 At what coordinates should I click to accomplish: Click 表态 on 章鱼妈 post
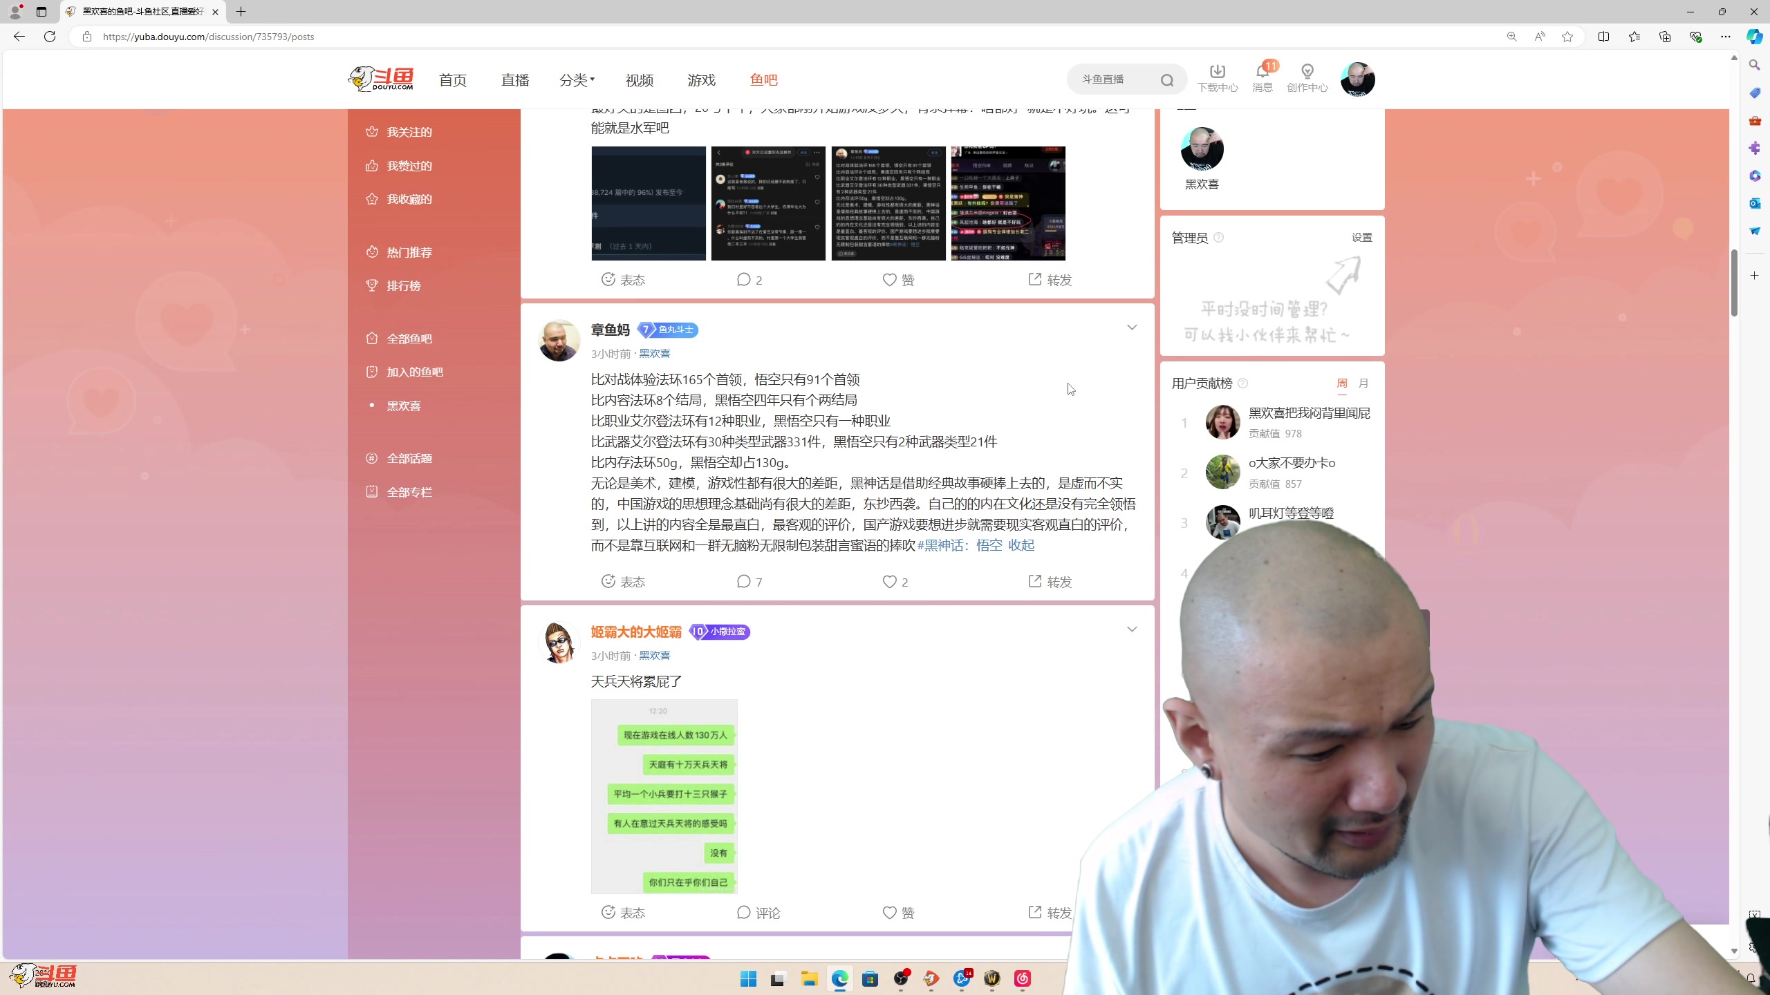coord(623,582)
